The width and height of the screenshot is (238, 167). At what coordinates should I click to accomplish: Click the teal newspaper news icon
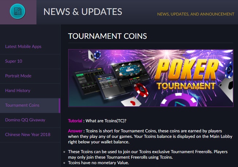click(18, 11)
